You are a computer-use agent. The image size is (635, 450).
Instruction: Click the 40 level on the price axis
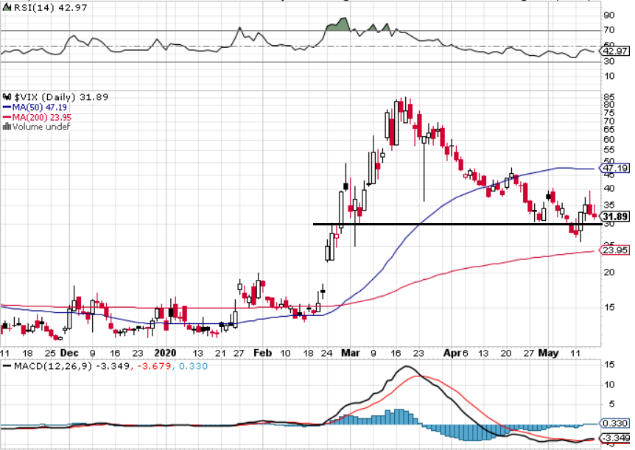point(609,189)
